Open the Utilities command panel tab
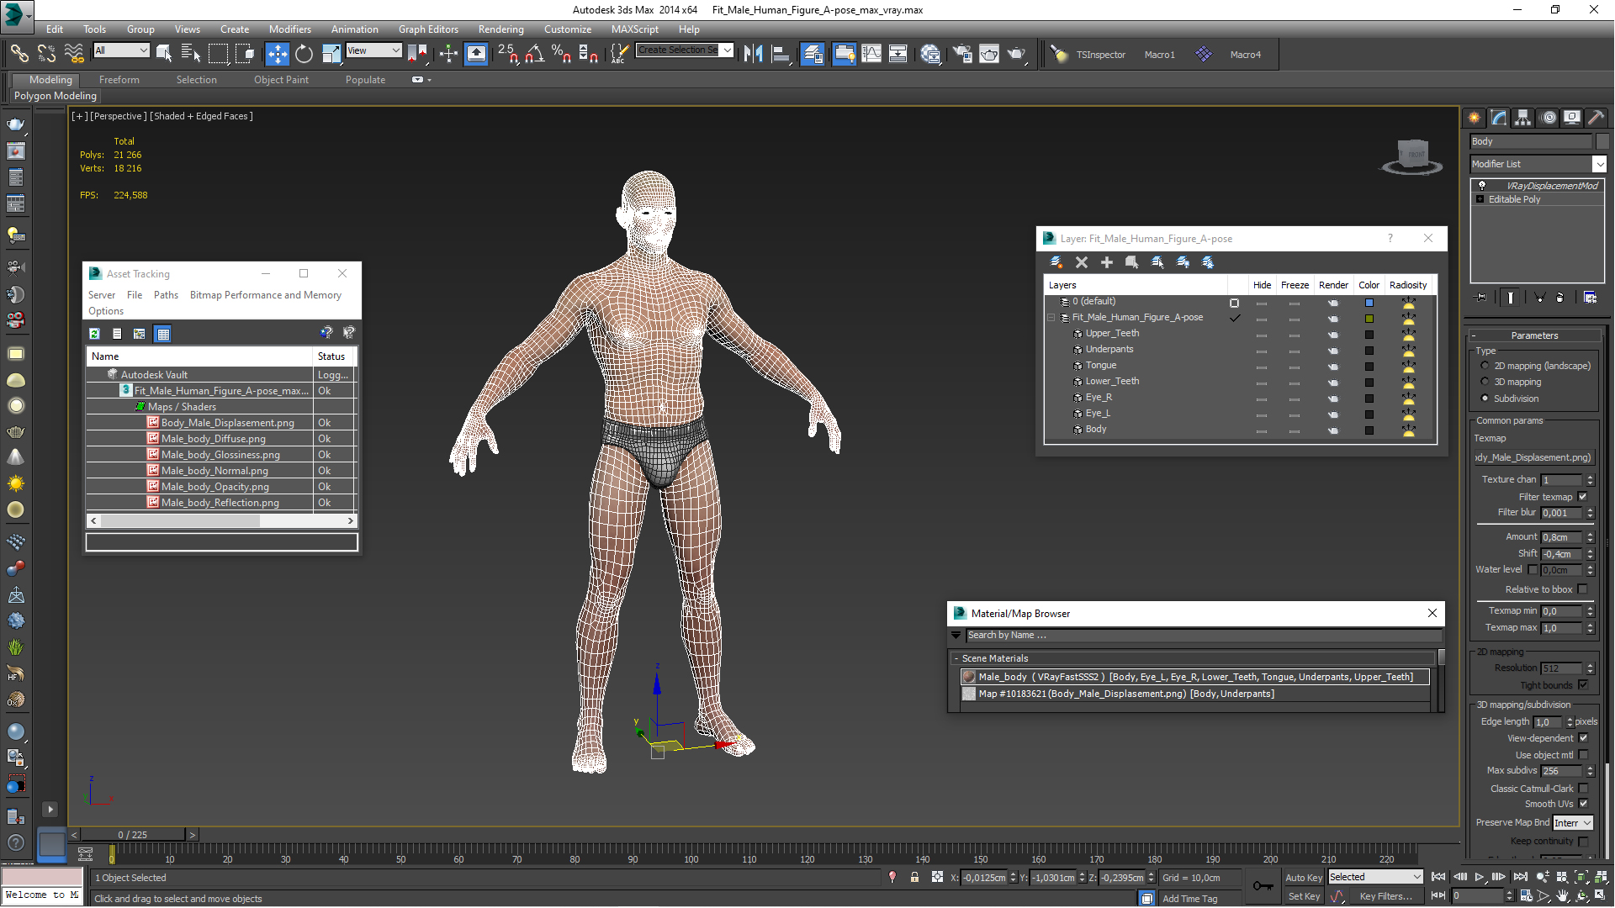1615x908 pixels. point(1596,118)
